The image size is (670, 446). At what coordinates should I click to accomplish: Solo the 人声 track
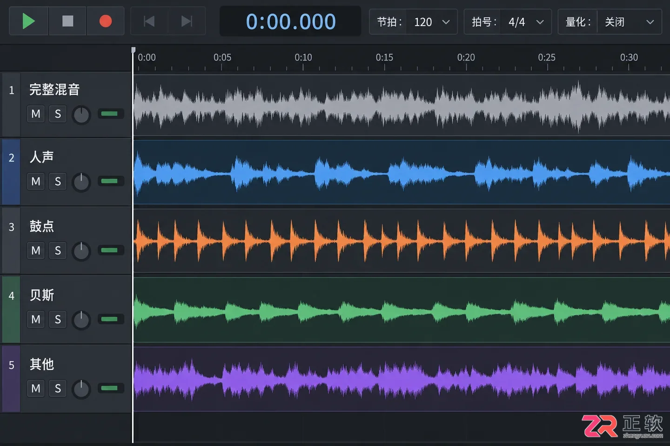click(x=58, y=181)
